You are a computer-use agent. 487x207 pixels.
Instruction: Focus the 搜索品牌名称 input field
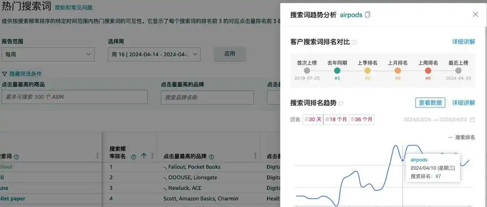[x=207, y=97]
